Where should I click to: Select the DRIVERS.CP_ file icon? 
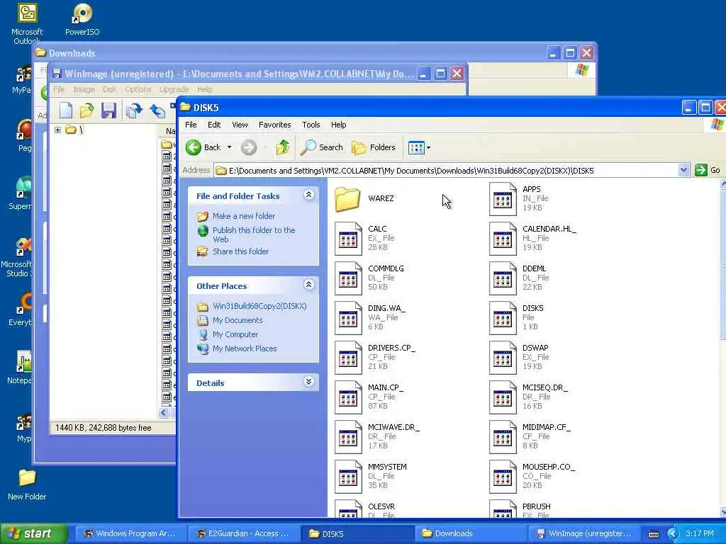[348, 358]
